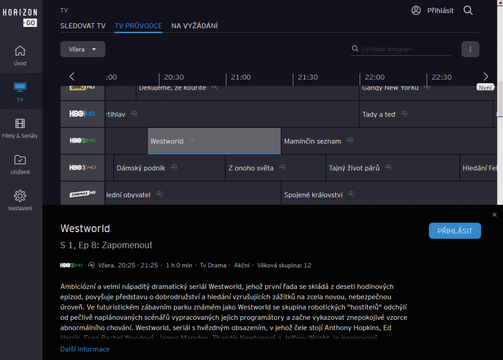Expand the Včera day dropdown
The width and height of the screenshot is (503, 360).
click(83, 49)
